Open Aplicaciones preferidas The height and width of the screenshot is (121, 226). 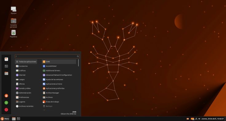point(59,88)
